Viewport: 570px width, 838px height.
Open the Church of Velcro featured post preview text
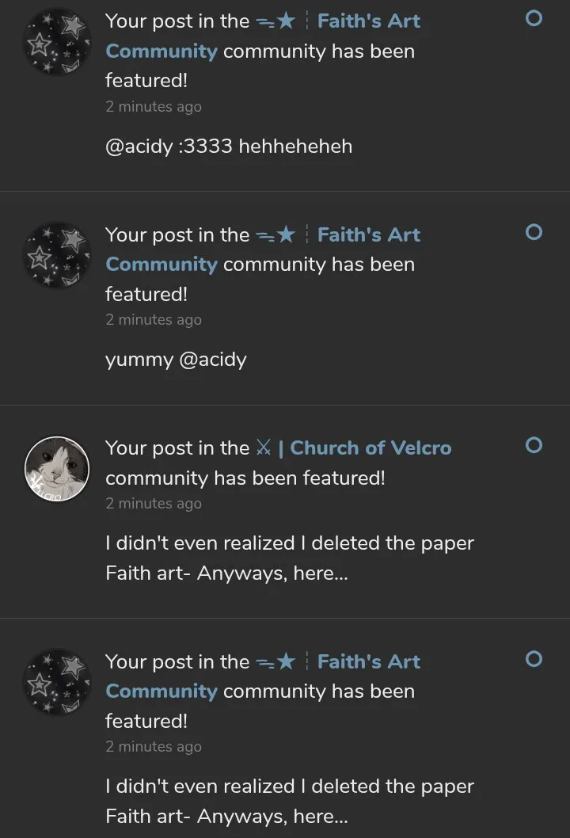290,558
